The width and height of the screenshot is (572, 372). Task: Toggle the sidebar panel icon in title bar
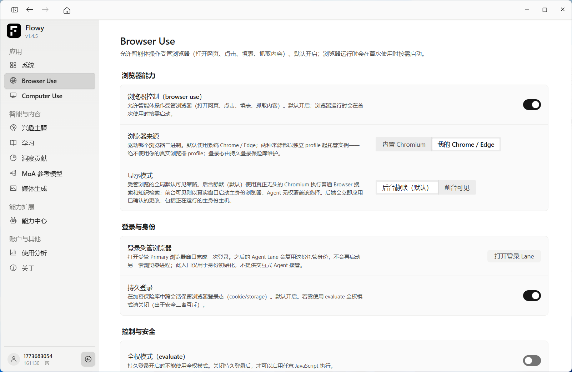[15, 10]
